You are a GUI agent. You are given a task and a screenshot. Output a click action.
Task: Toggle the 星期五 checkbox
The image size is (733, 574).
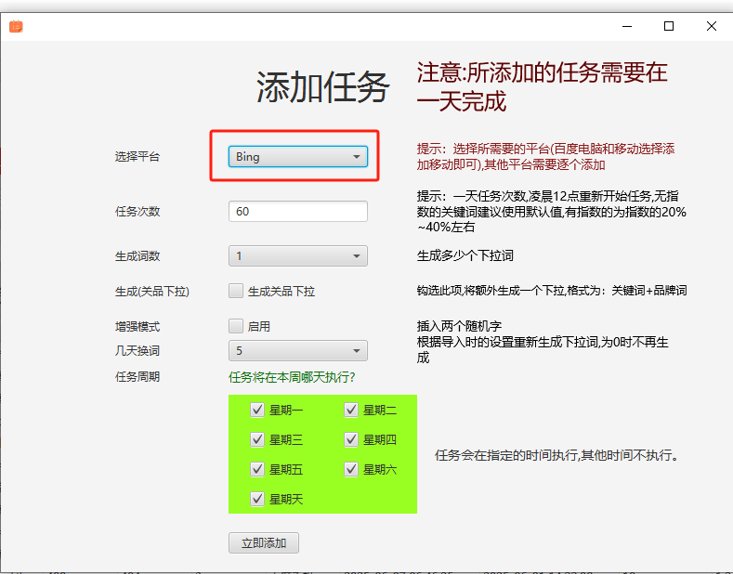coord(258,469)
